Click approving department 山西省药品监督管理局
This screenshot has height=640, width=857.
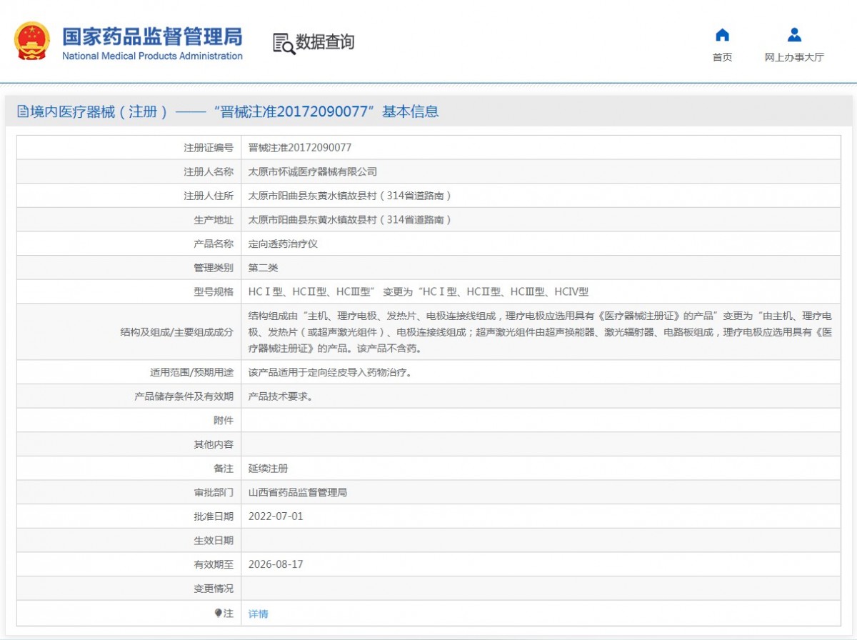pos(297,492)
